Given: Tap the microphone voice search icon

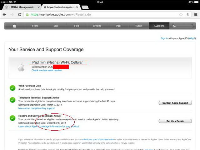Looking at the screenshot, I should coord(188,14).
